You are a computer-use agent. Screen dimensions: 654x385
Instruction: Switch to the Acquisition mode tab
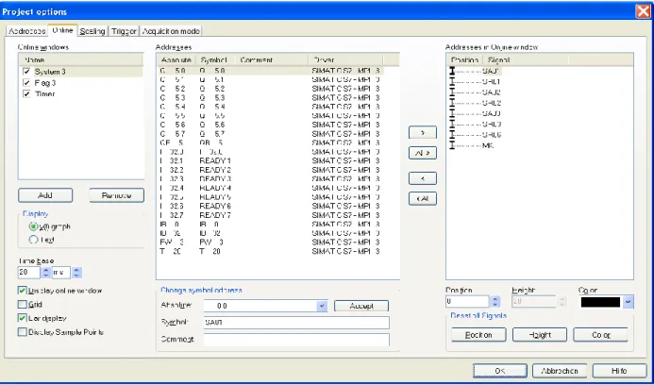[x=171, y=31]
